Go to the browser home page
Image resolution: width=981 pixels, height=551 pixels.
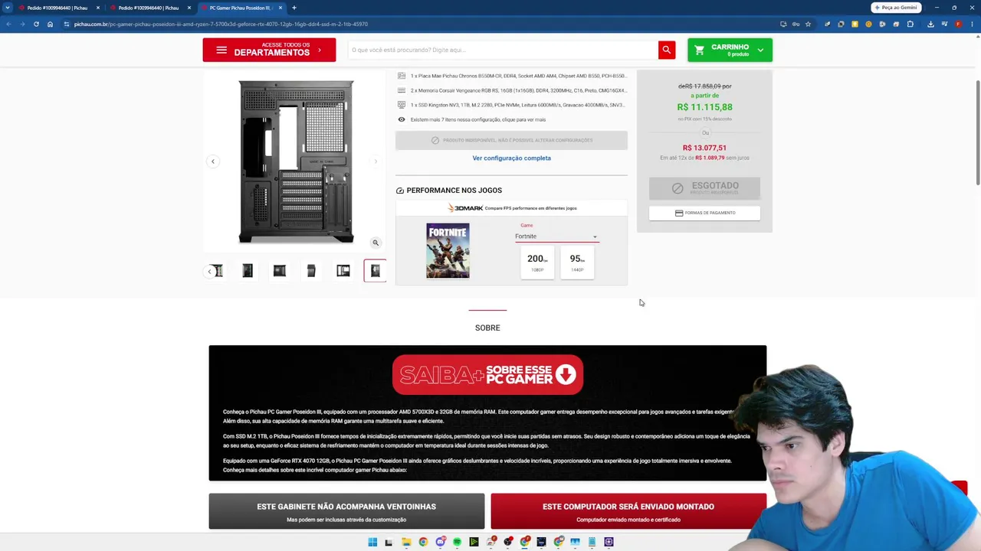click(x=50, y=24)
